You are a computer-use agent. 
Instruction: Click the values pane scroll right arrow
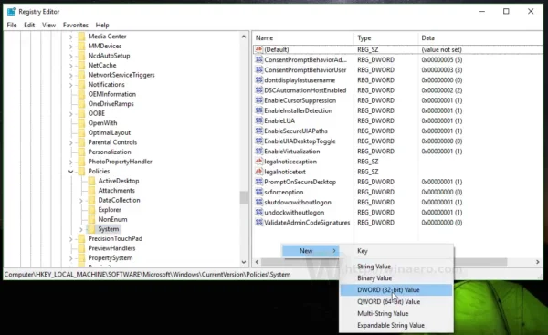pos(538,262)
